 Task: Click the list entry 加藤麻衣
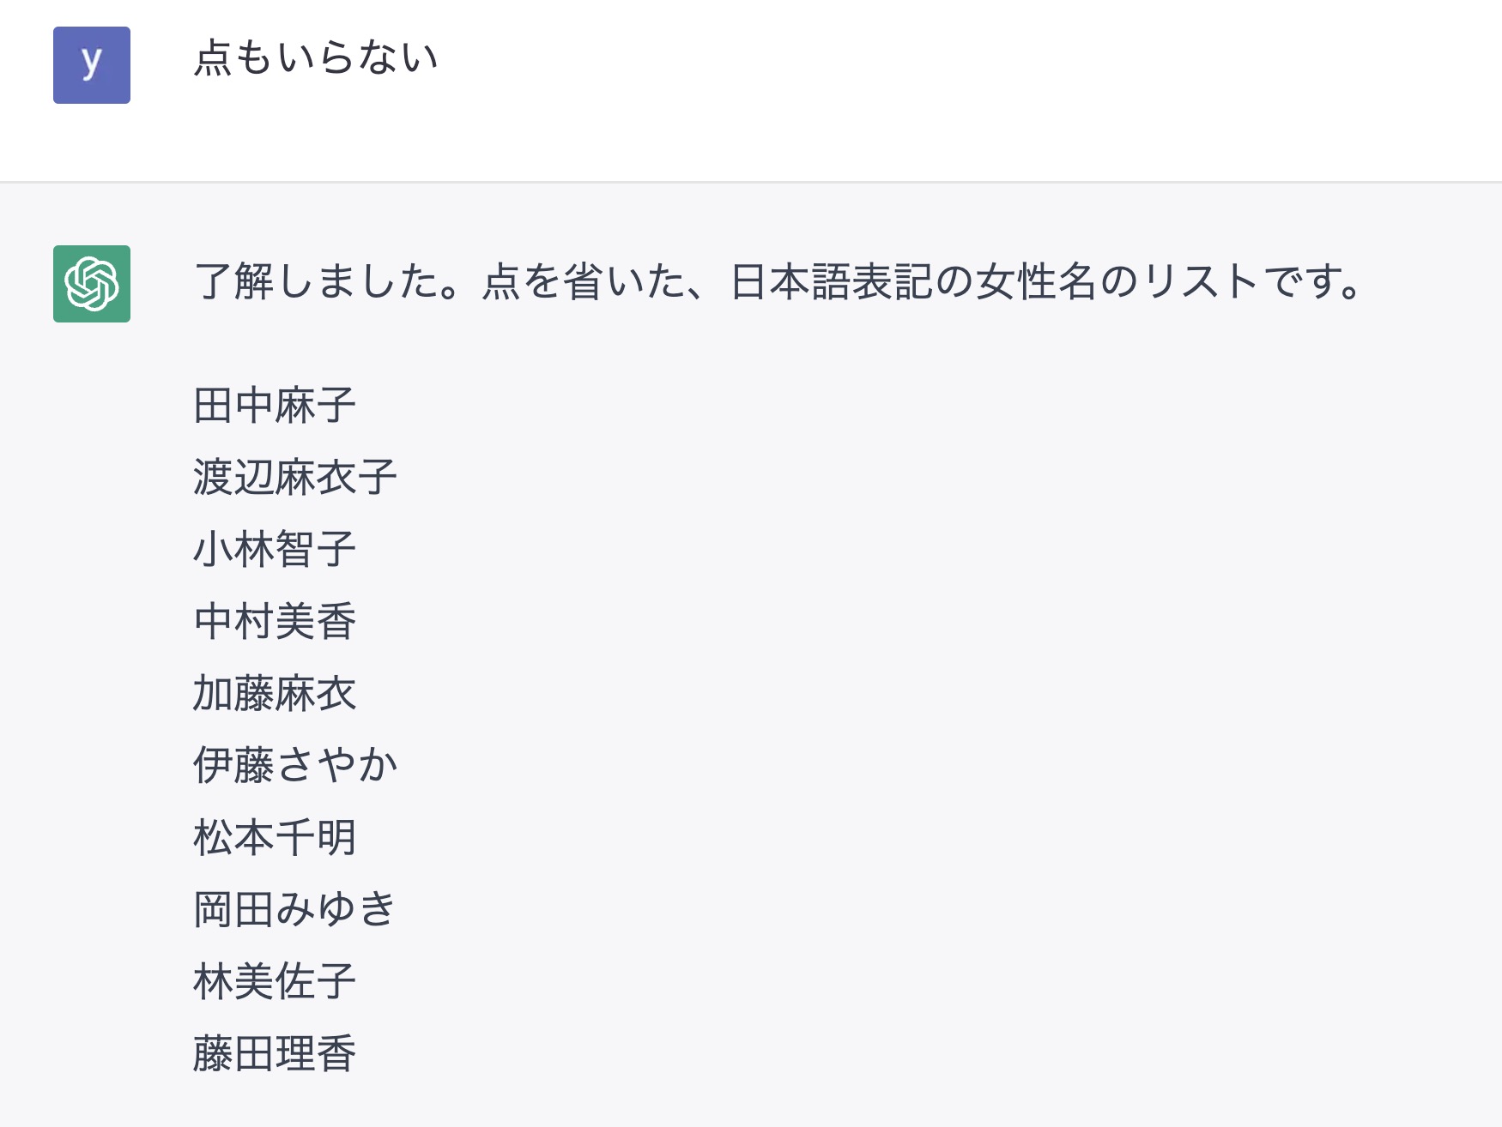click(x=275, y=693)
